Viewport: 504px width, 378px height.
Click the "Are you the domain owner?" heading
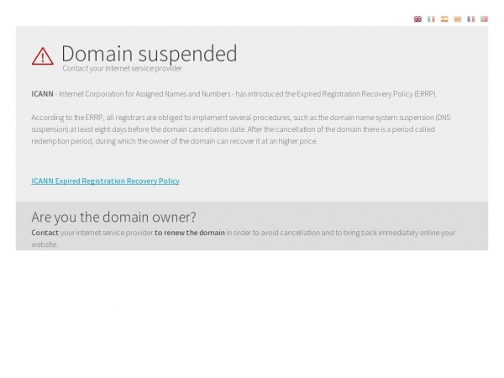click(113, 218)
